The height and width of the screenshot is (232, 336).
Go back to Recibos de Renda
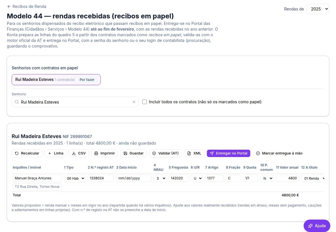(27, 7)
